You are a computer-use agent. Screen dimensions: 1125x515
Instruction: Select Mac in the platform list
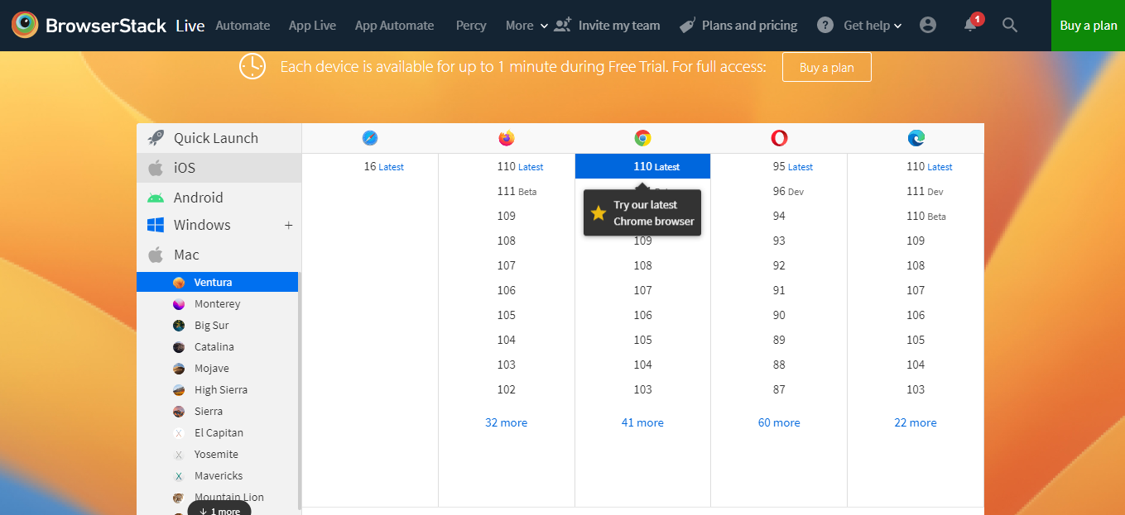(x=219, y=255)
